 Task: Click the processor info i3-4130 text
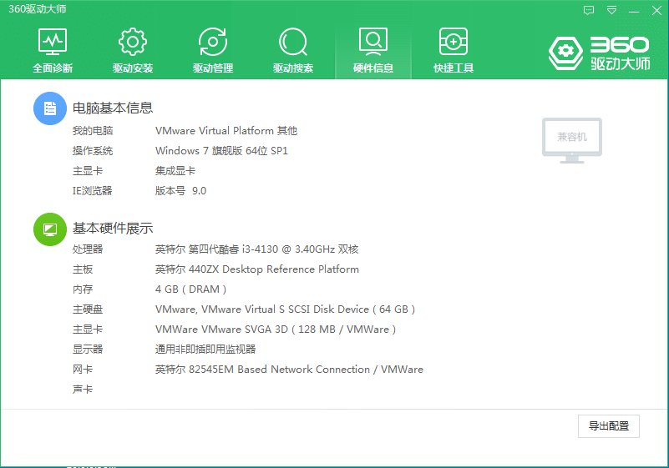pyautogui.click(x=256, y=249)
